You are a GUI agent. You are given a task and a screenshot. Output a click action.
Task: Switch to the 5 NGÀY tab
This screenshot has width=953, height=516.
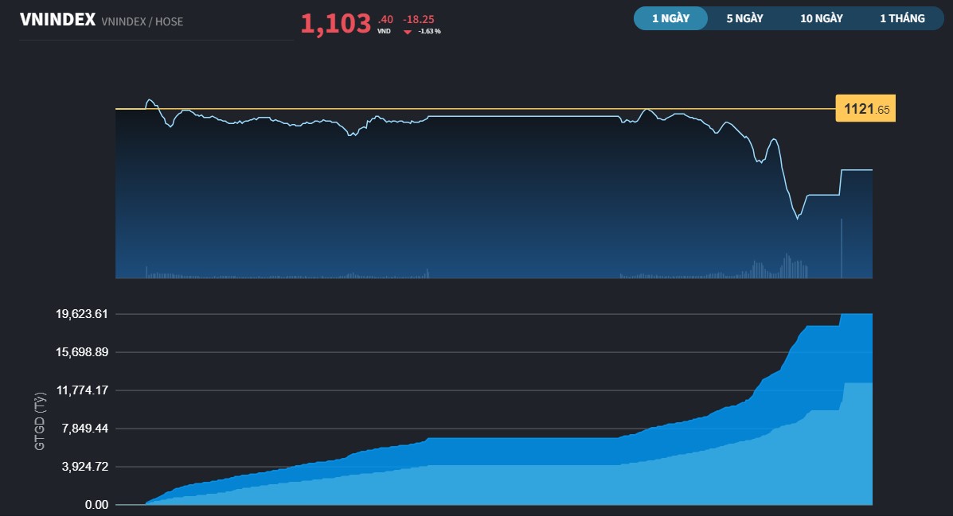(744, 18)
